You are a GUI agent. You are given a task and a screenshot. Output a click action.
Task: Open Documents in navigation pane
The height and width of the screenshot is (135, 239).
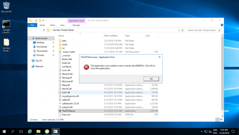[42, 51]
